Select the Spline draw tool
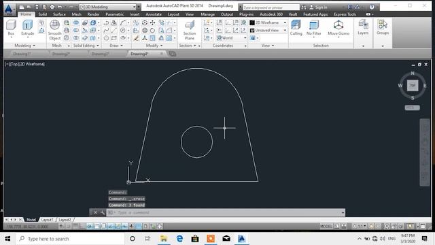 [x=106, y=30]
